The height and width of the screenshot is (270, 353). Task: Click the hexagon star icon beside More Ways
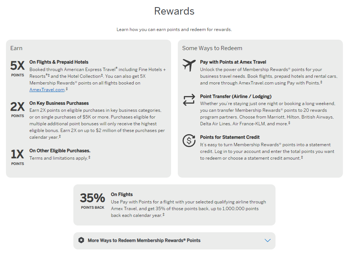81,240
